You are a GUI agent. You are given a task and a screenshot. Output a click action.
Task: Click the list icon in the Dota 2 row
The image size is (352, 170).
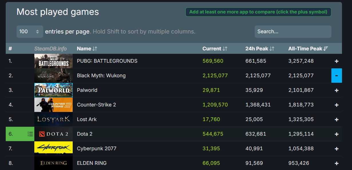(30, 134)
